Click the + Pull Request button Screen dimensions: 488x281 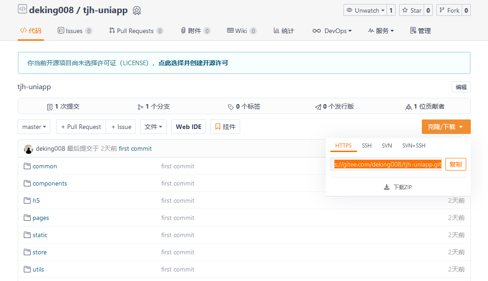(81, 127)
